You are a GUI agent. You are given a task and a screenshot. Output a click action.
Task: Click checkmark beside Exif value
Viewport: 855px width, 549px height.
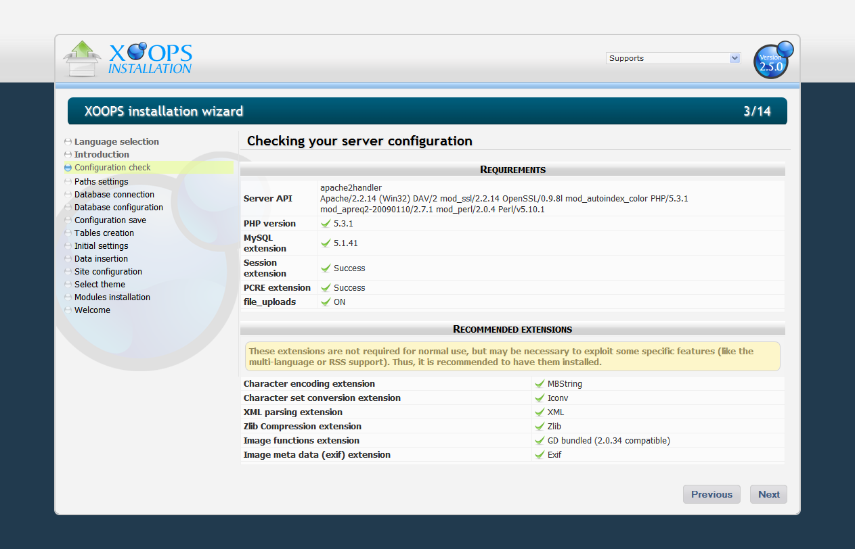tap(540, 455)
